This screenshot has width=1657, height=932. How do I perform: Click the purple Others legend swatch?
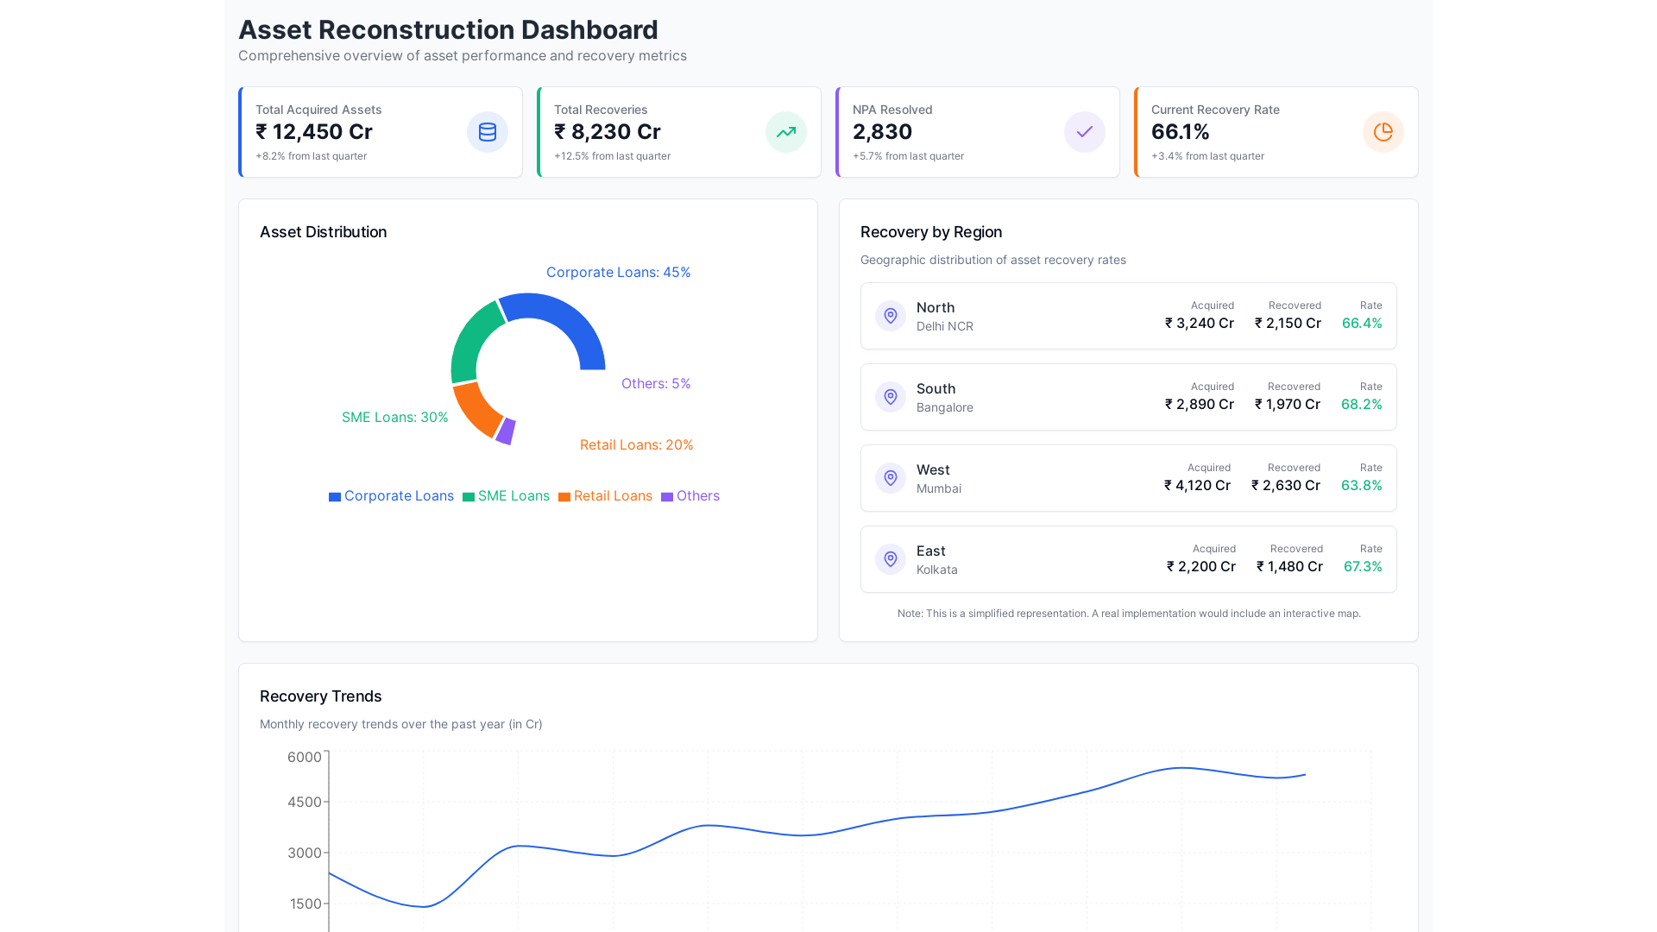[667, 497]
